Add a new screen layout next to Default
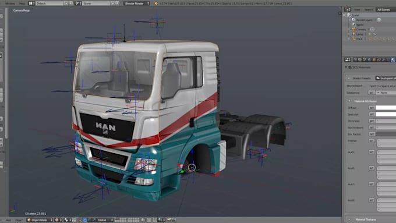Image resolution: width=396 pixels, height=223 pixels. point(66,3)
